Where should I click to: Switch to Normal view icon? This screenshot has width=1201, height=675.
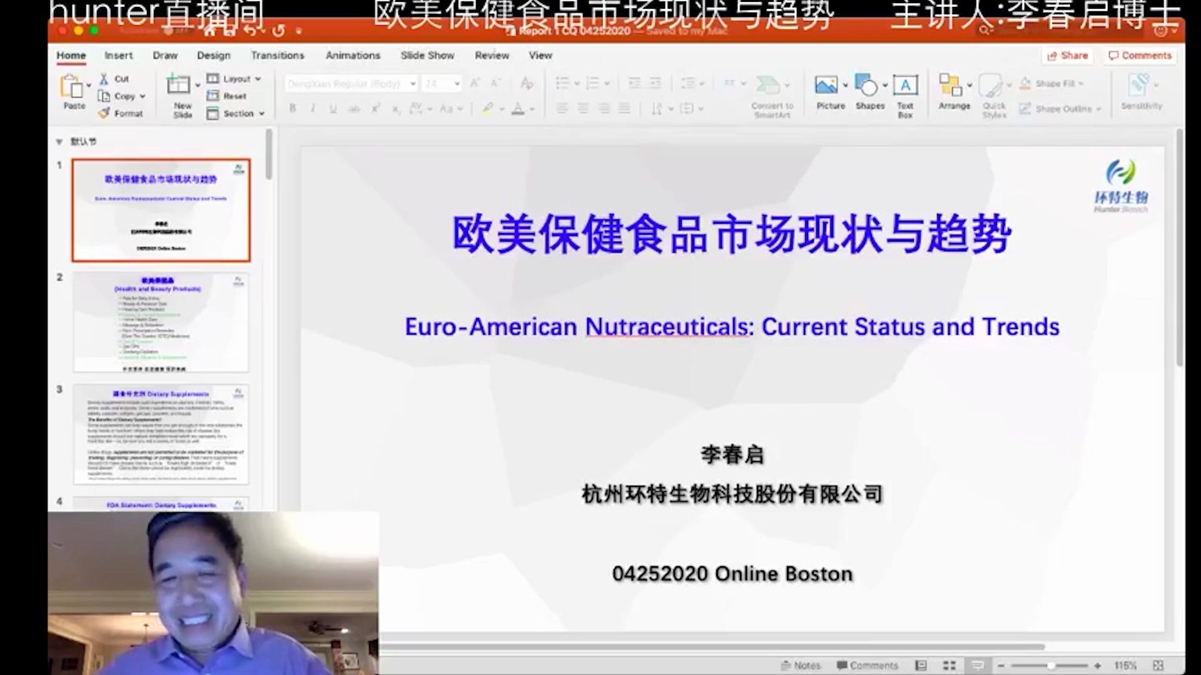[x=921, y=666]
